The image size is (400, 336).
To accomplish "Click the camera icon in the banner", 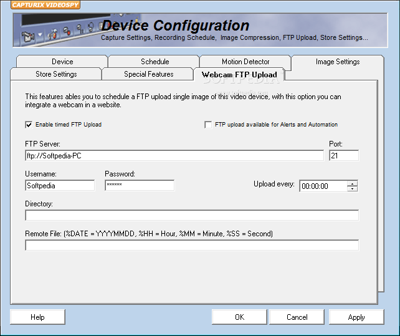I will coord(28,37).
